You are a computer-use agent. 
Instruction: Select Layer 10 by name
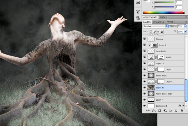(160, 63)
